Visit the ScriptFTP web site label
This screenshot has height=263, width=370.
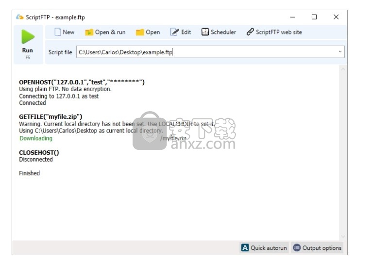[x=279, y=32]
